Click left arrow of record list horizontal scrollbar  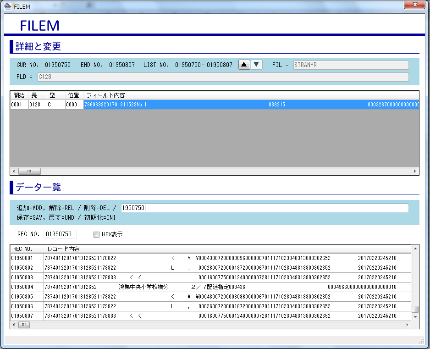pyautogui.click(x=14, y=325)
